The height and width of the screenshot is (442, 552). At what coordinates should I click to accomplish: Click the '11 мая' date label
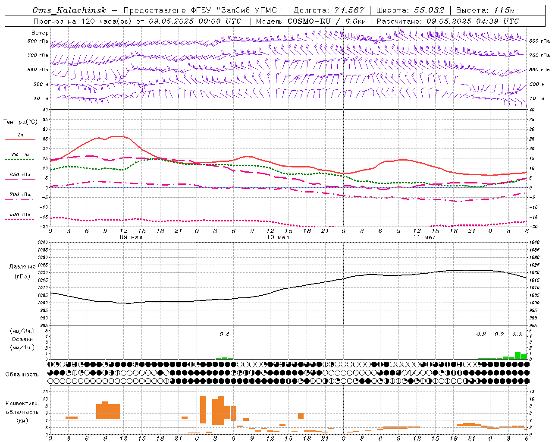pos(424,237)
